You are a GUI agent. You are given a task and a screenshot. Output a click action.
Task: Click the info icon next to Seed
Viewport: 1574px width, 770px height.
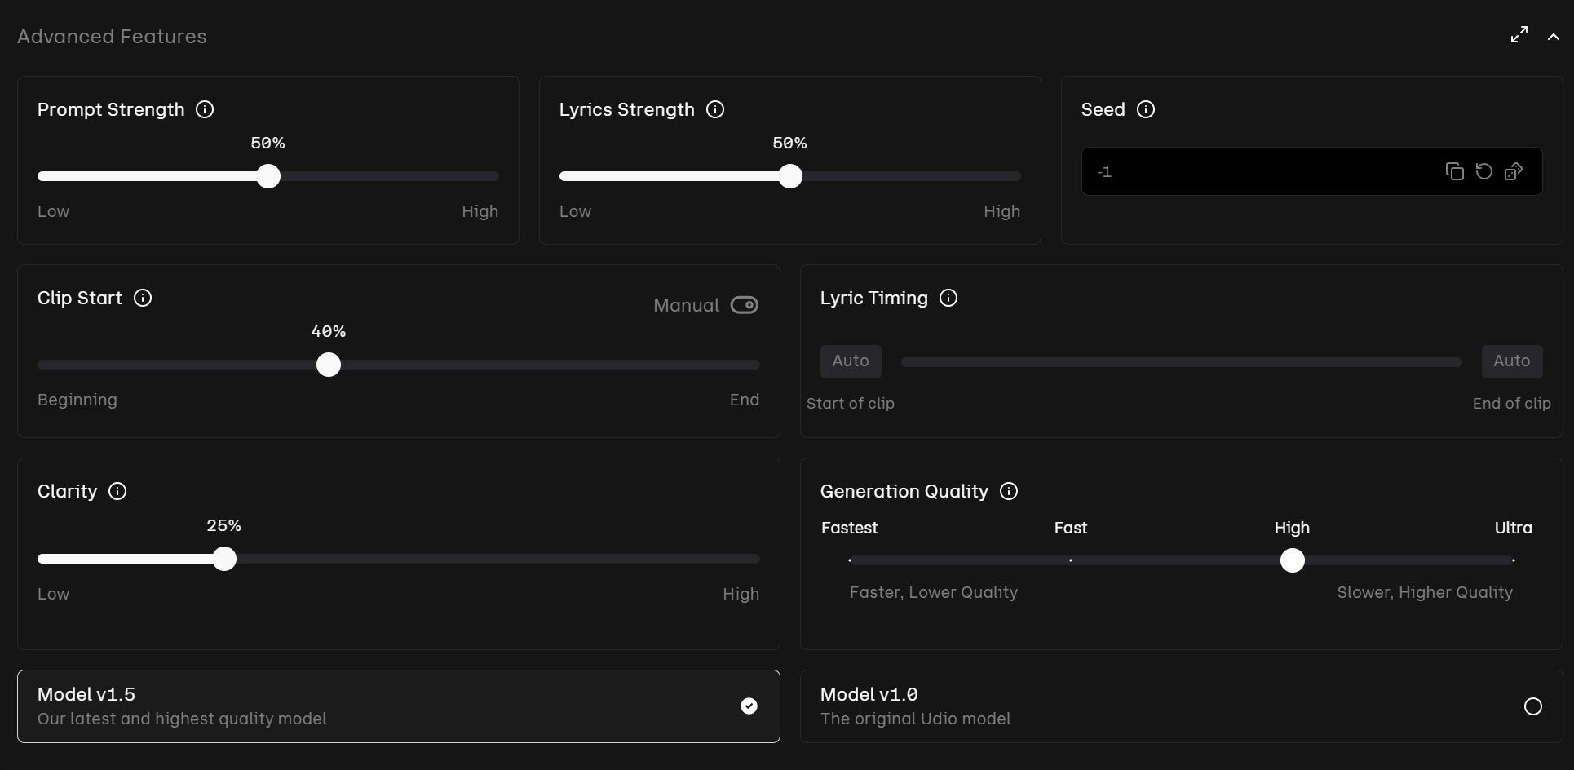(1146, 109)
